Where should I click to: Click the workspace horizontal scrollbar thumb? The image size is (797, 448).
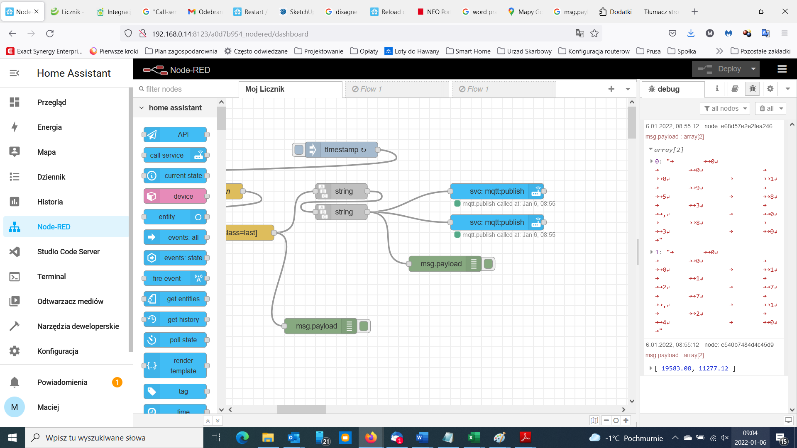(x=301, y=409)
